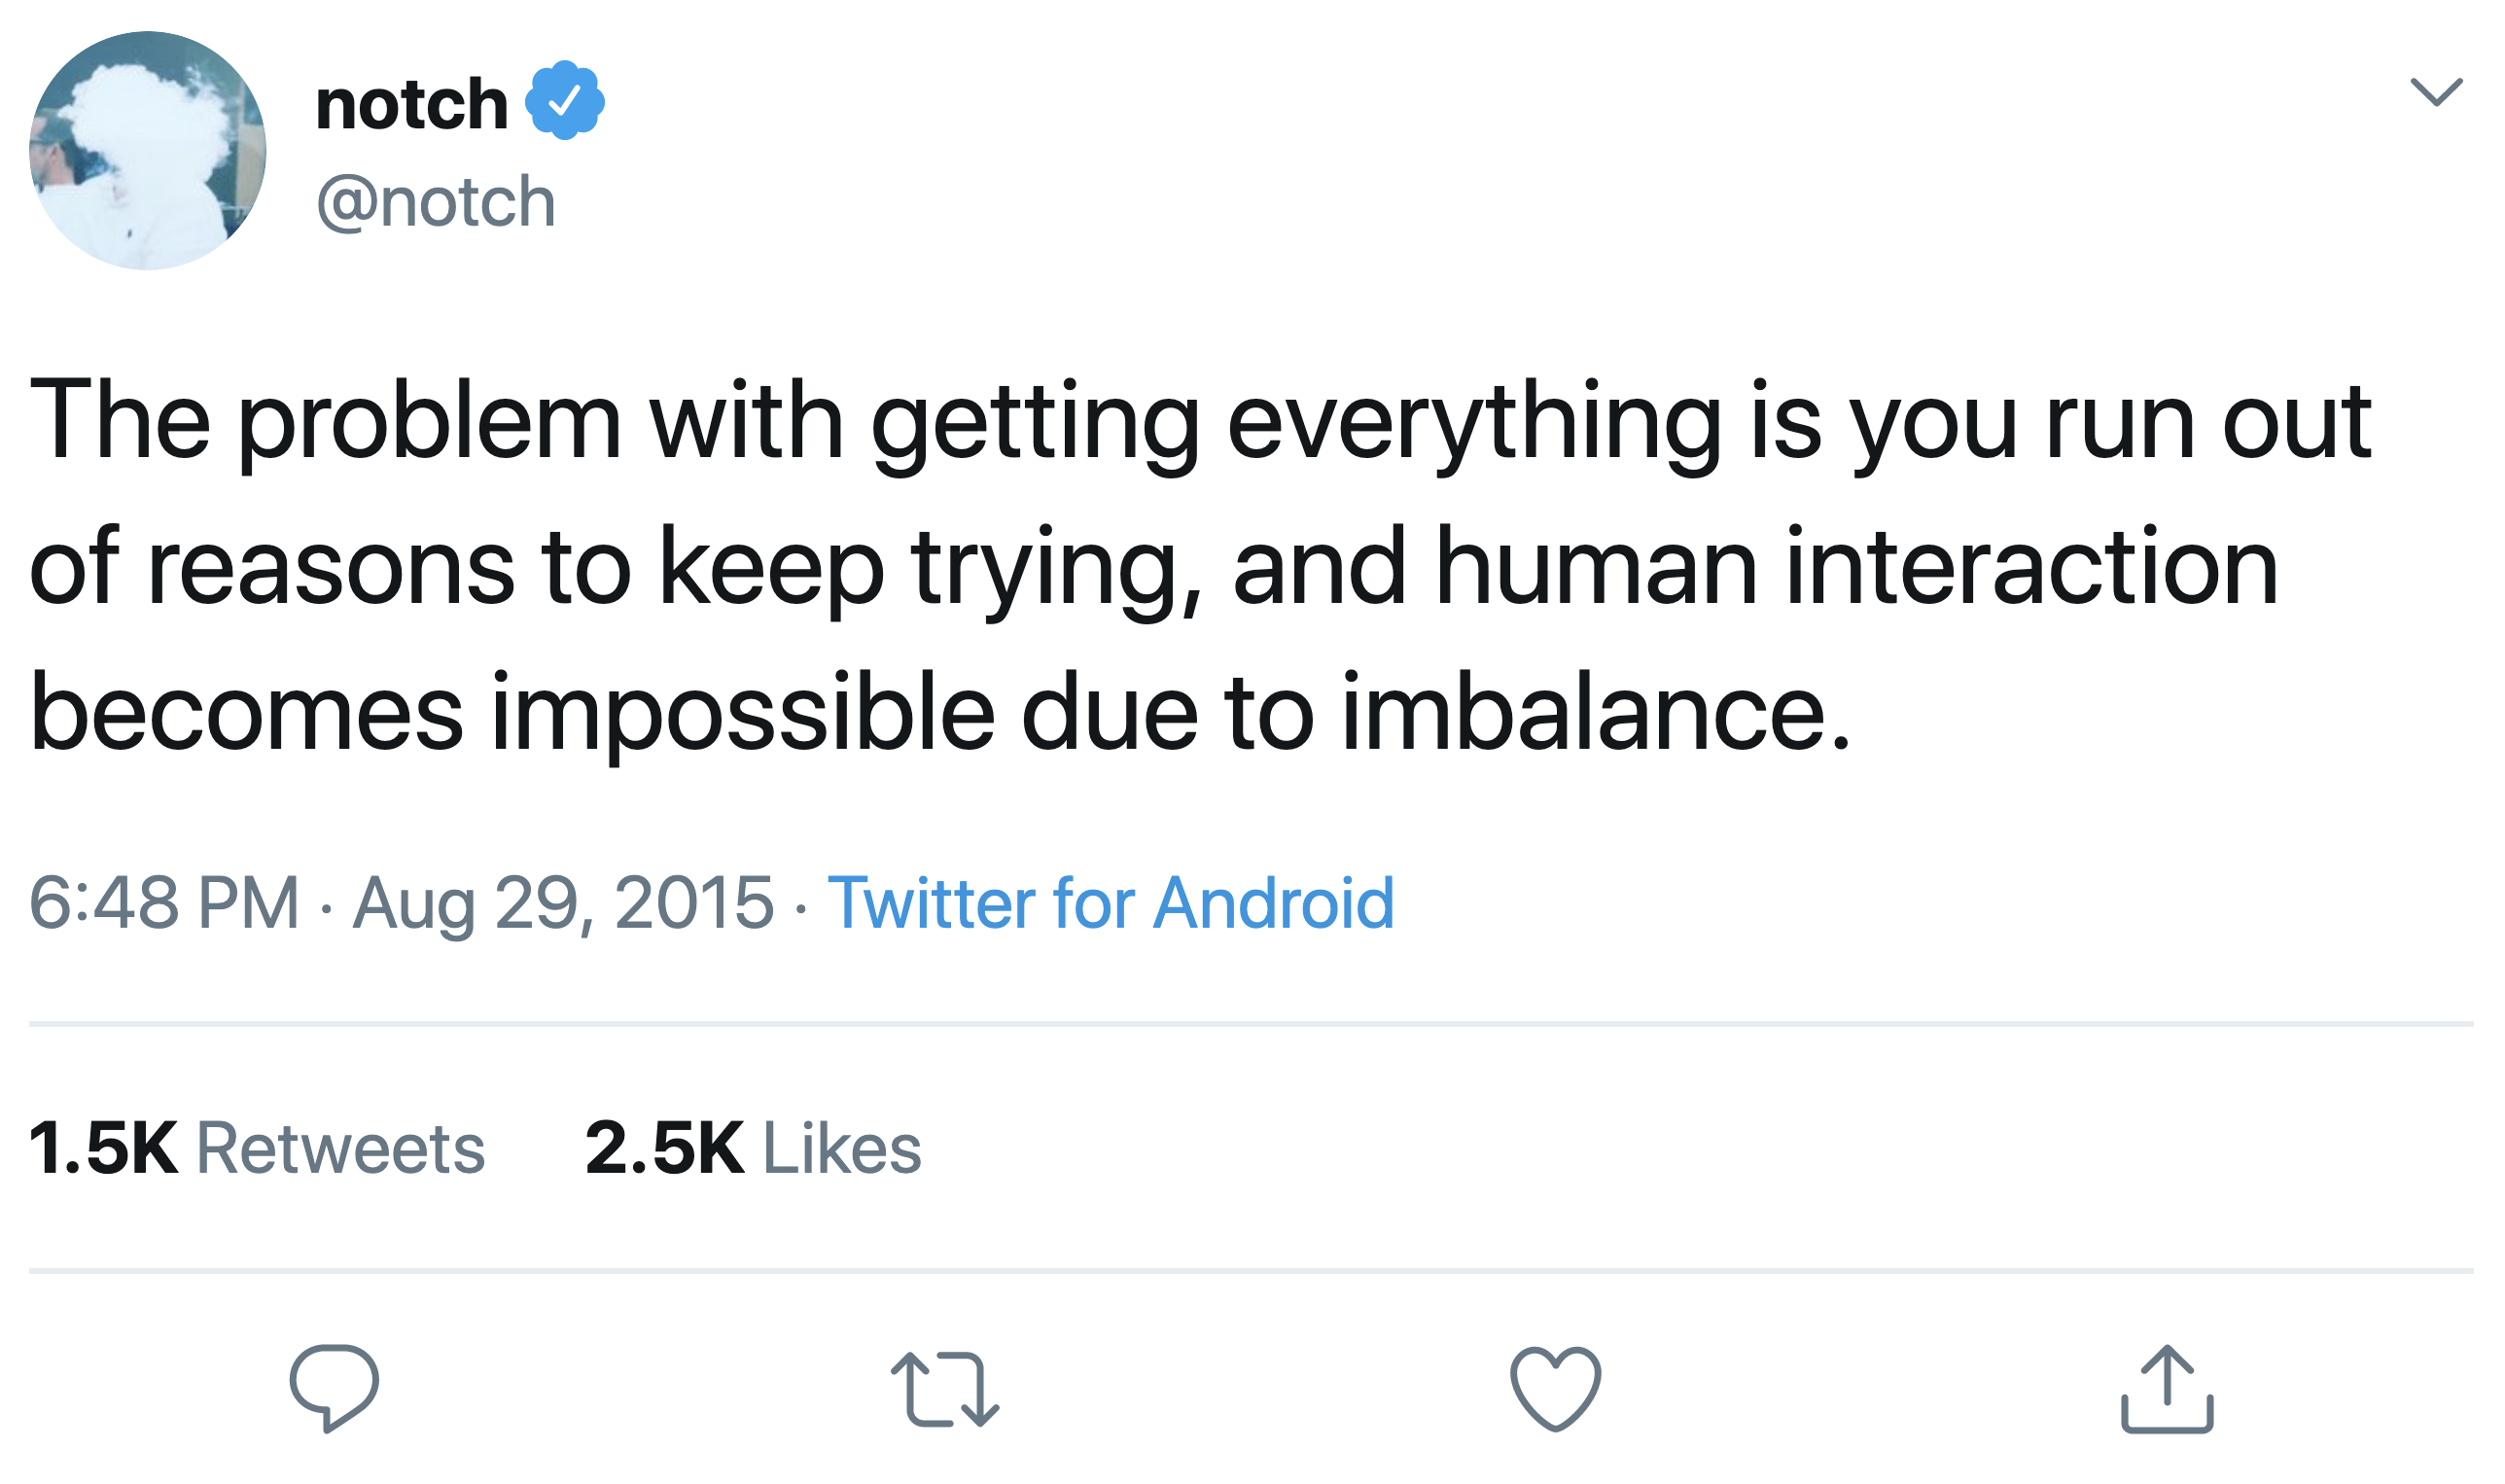The image size is (2505, 1484).
Task: Click the 6:48 PM timestamp
Action: click(165, 903)
